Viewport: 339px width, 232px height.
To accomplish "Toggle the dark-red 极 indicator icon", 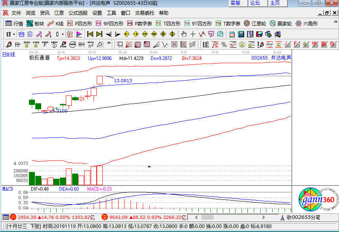I will 70,34.
